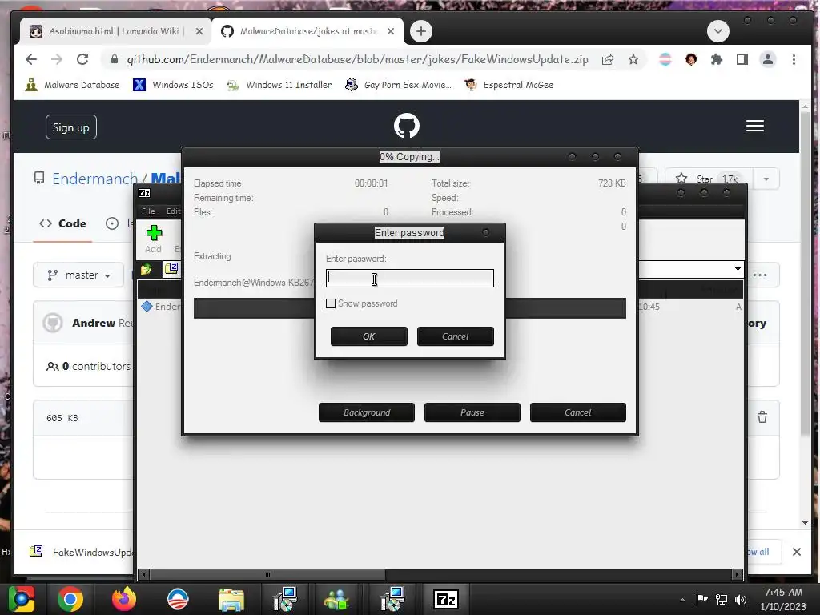Show hidden tray icons arrow

coord(682,600)
